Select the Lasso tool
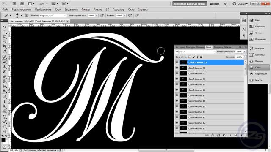271x152 pixels. [5, 37]
